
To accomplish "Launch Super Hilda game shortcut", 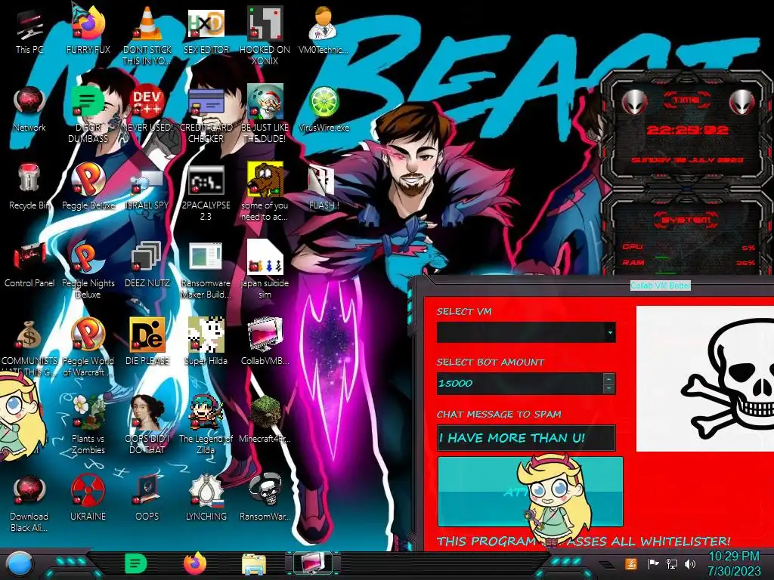I will tap(206, 341).
